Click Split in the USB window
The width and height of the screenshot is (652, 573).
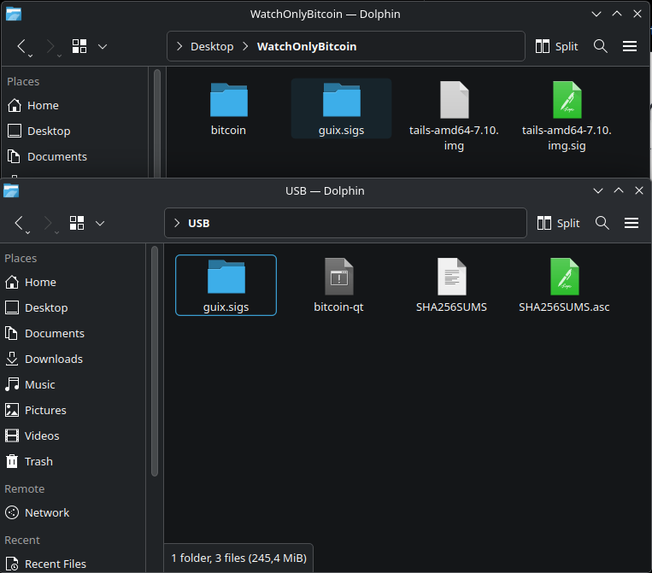[559, 224]
